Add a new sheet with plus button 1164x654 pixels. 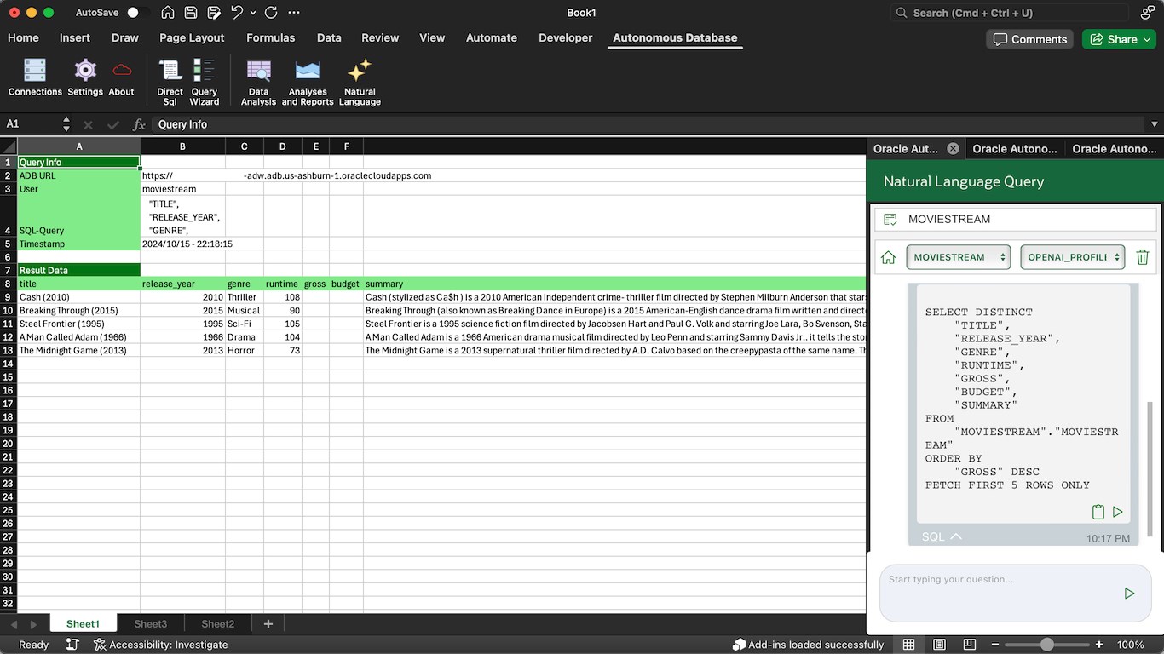tap(268, 624)
